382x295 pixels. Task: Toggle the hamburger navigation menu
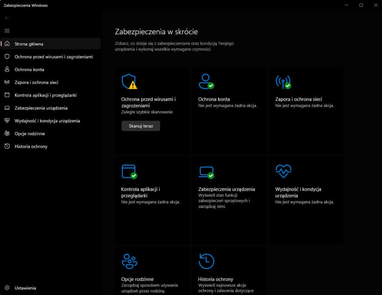click(7, 31)
